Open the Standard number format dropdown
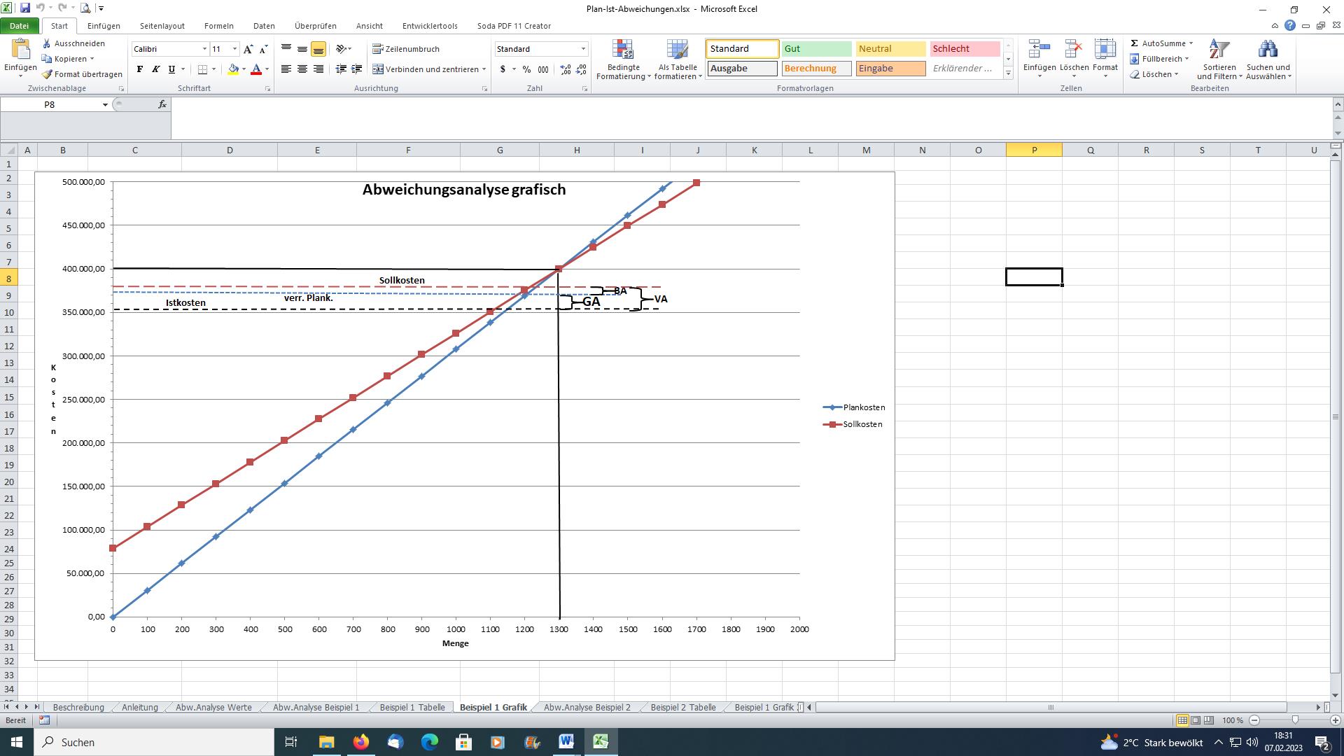Screen dimensions: 1344x756 click(583, 49)
